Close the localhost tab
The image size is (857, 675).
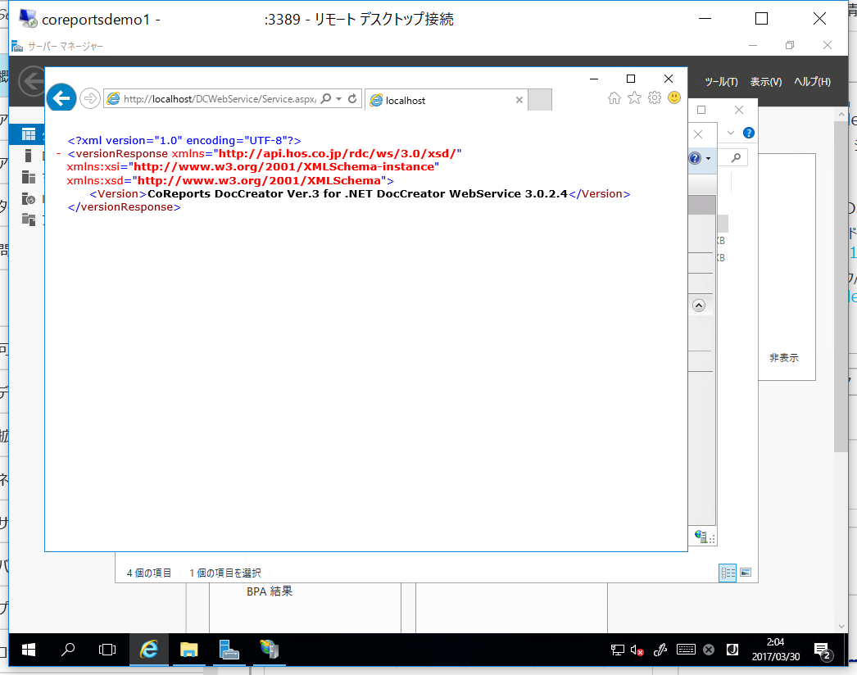coord(519,100)
